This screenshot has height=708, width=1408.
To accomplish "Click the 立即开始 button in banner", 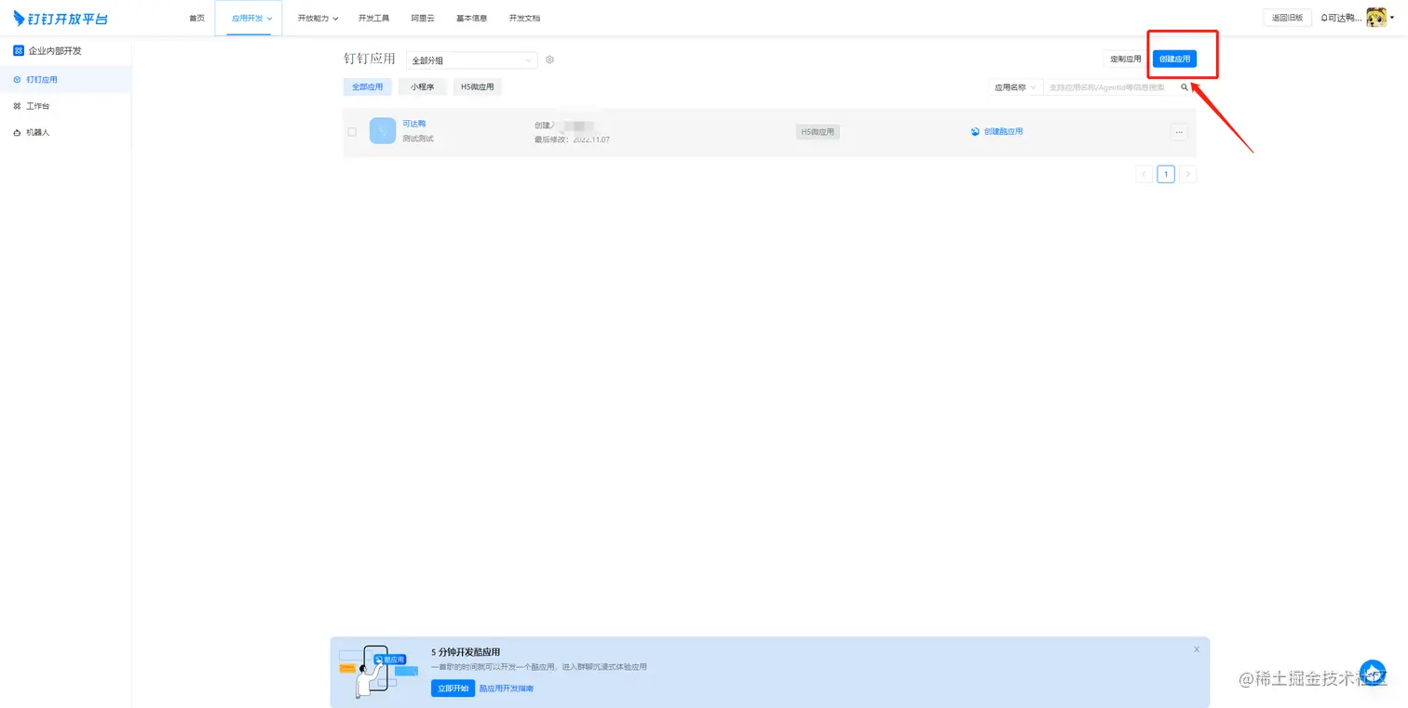I will (x=453, y=688).
